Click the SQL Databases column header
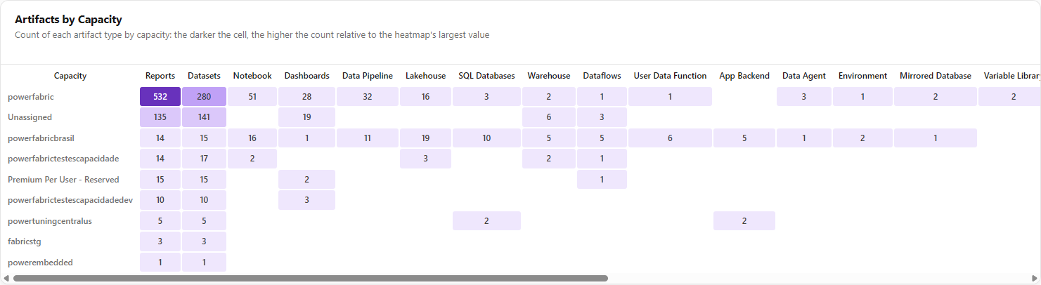The height and width of the screenshot is (285, 1041). click(486, 76)
